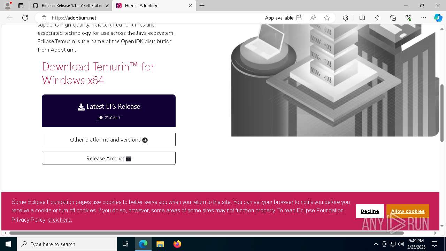446x251 pixels.
Task: Open the Edge profile icon
Action: (8, 6)
